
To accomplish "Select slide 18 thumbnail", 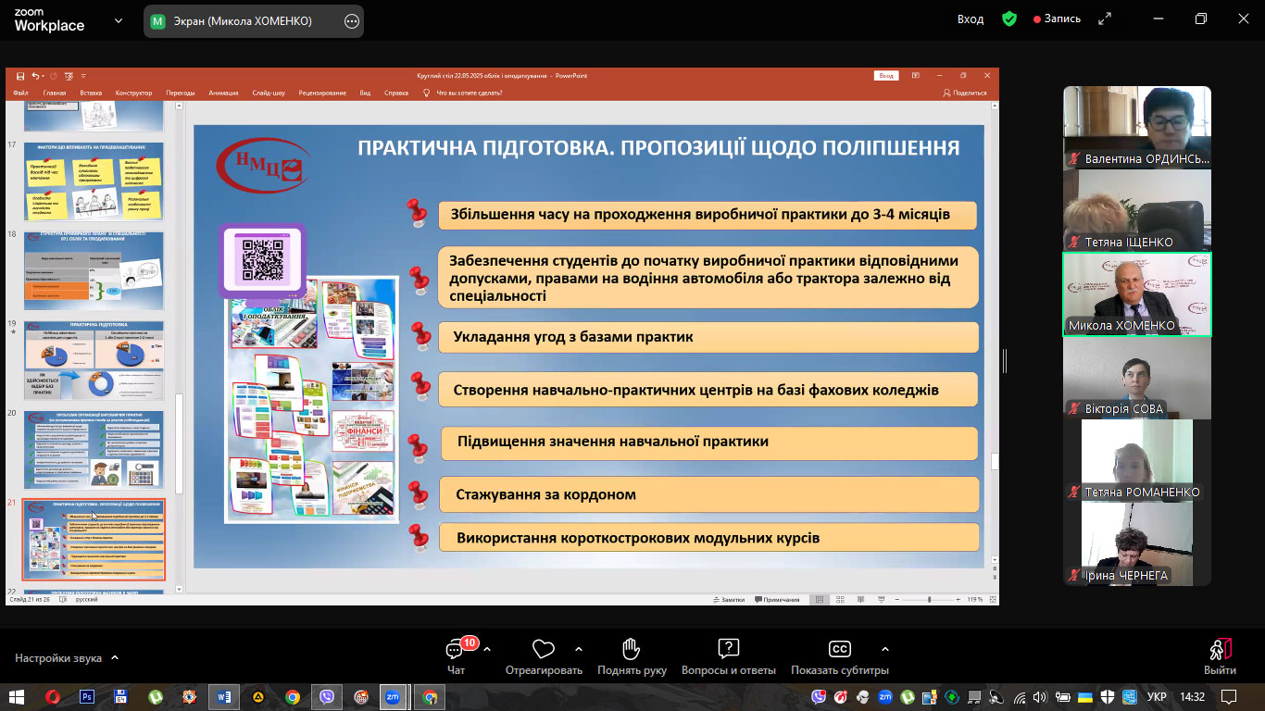I will (x=94, y=271).
